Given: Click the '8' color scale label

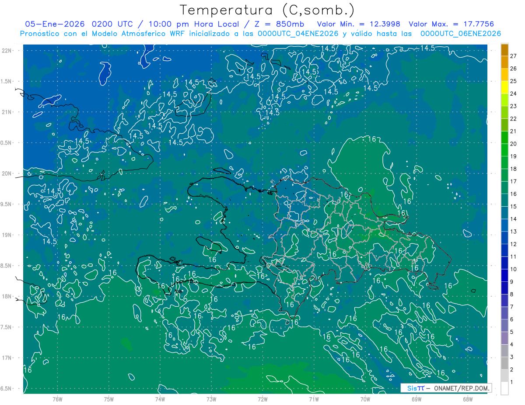Looking at the screenshot, I should click(512, 294).
